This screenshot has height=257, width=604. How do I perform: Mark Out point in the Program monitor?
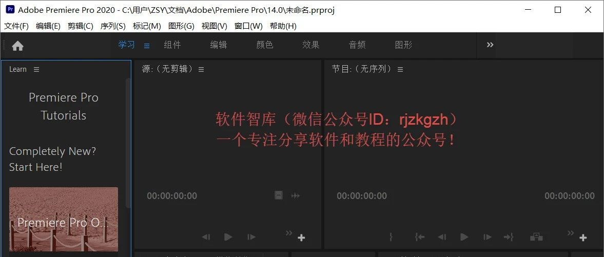[x=391, y=237]
